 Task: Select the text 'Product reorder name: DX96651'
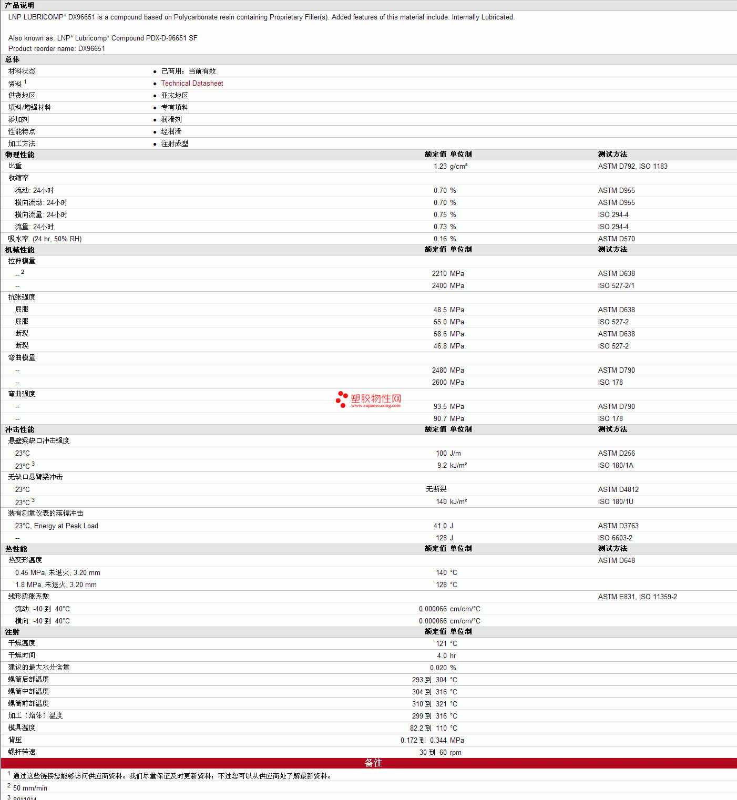coord(57,48)
